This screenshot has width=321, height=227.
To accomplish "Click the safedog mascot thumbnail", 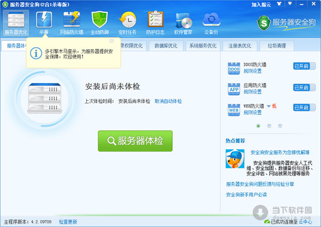I will 235,159.
